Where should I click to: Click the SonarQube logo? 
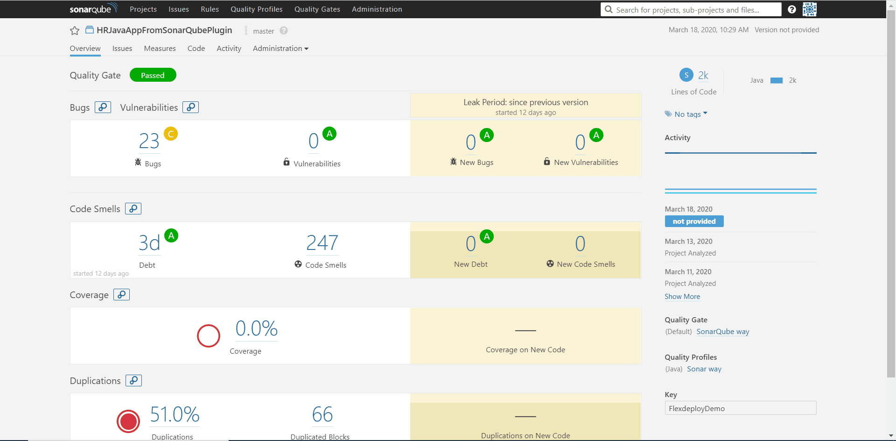[93, 9]
